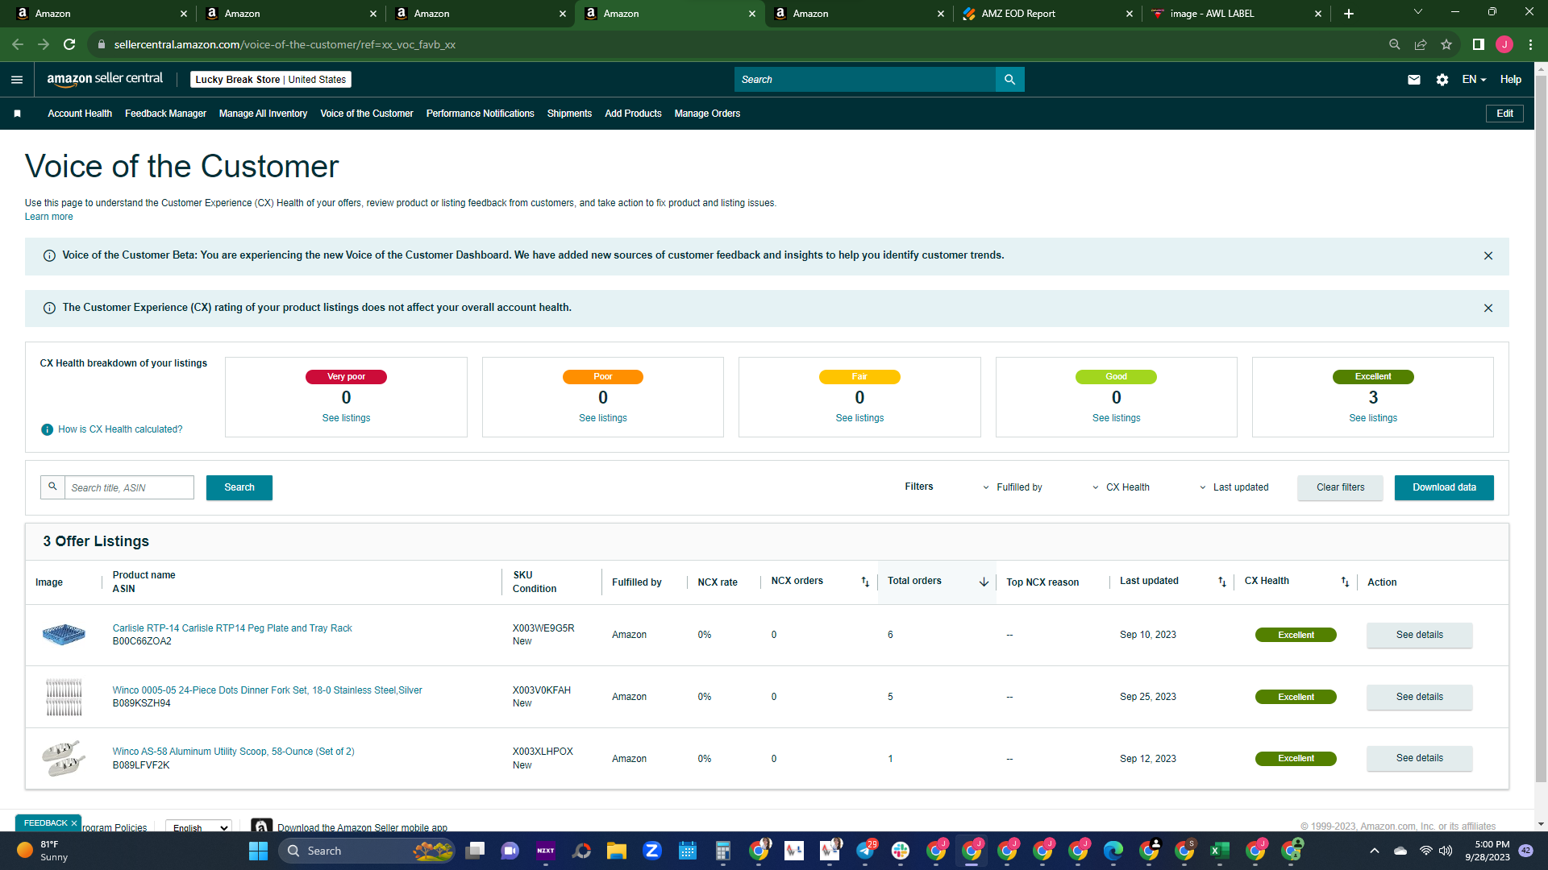1548x870 pixels.
Task: Click See listings under Excellent
Action: 1373,418
